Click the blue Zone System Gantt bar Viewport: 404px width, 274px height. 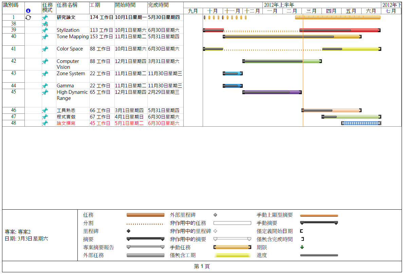pyautogui.click(x=233, y=73)
